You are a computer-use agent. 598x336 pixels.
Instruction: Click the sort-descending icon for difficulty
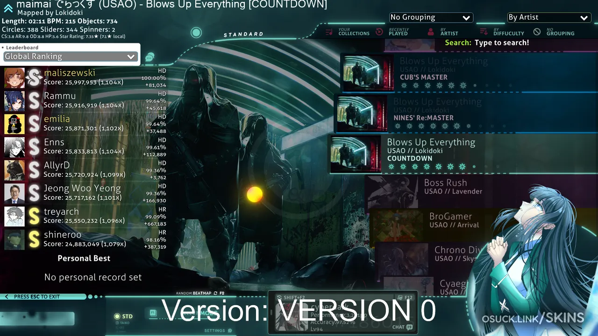pos(484,32)
